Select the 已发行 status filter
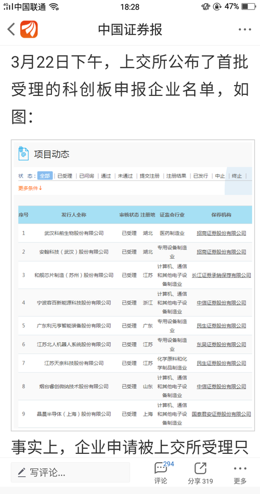 click(x=200, y=176)
